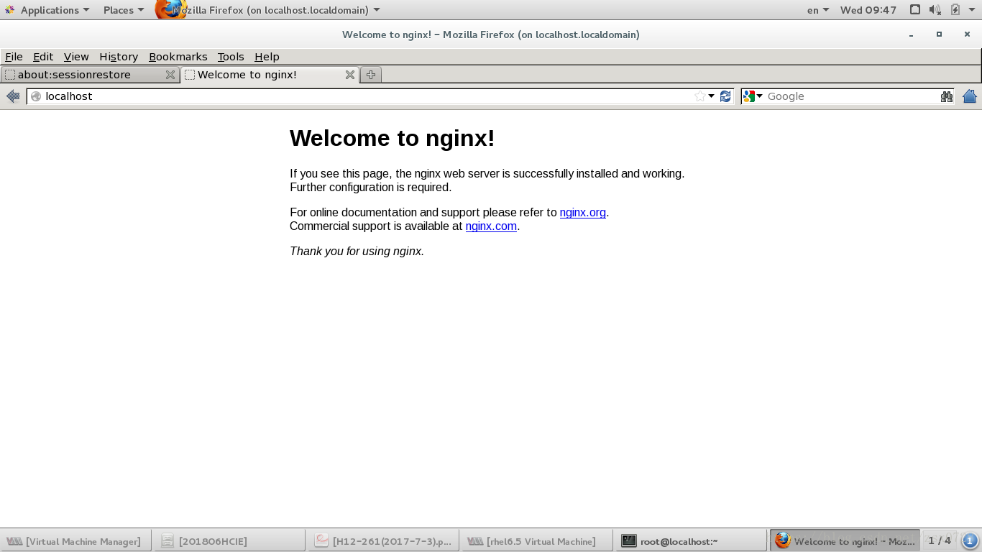This screenshot has width=982, height=552.
Task: Switch to the about:sessionrestore tab
Action: [x=89, y=75]
